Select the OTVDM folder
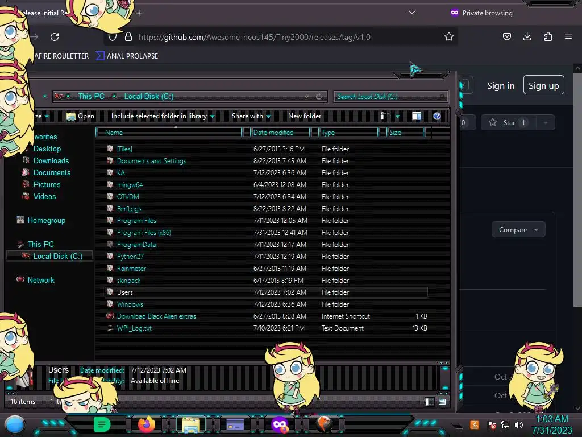This screenshot has height=437, width=582. [x=128, y=196]
